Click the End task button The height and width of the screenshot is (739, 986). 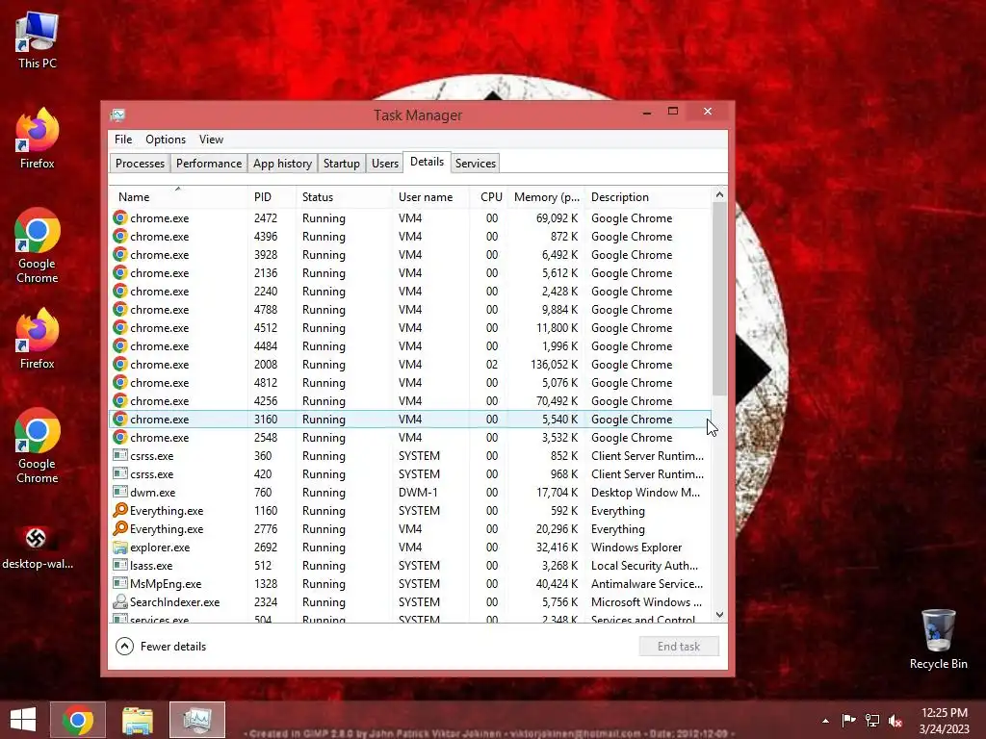(679, 646)
